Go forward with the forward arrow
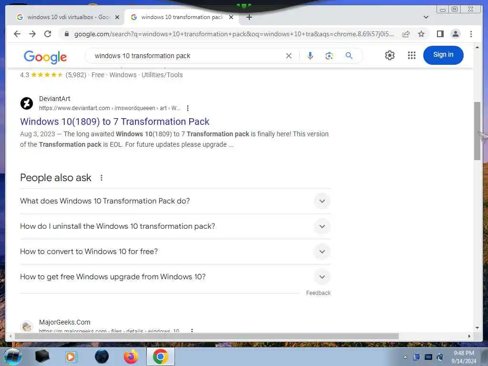The image size is (488, 366). tap(32, 34)
